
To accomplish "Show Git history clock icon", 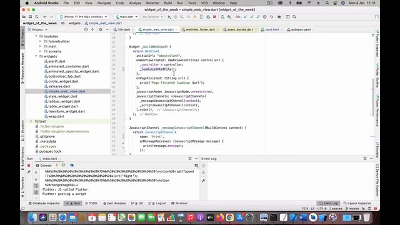I will (265, 17).
